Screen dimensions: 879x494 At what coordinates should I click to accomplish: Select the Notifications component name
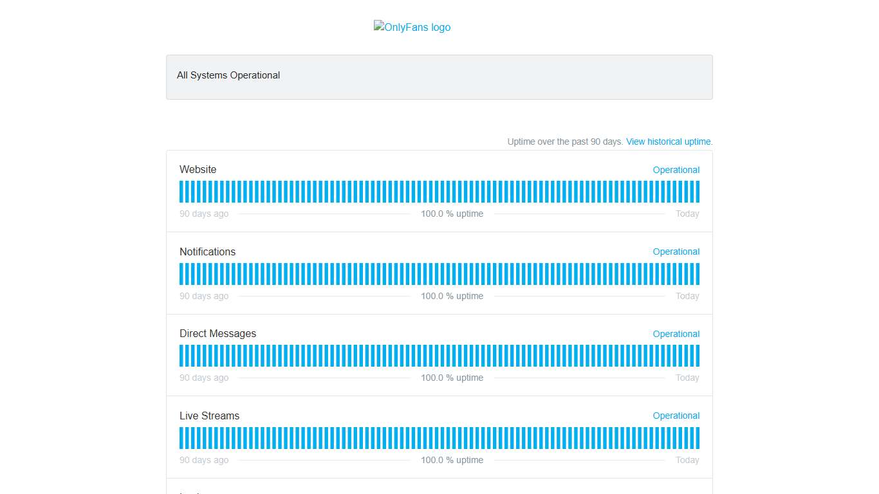tap(207, 252)
